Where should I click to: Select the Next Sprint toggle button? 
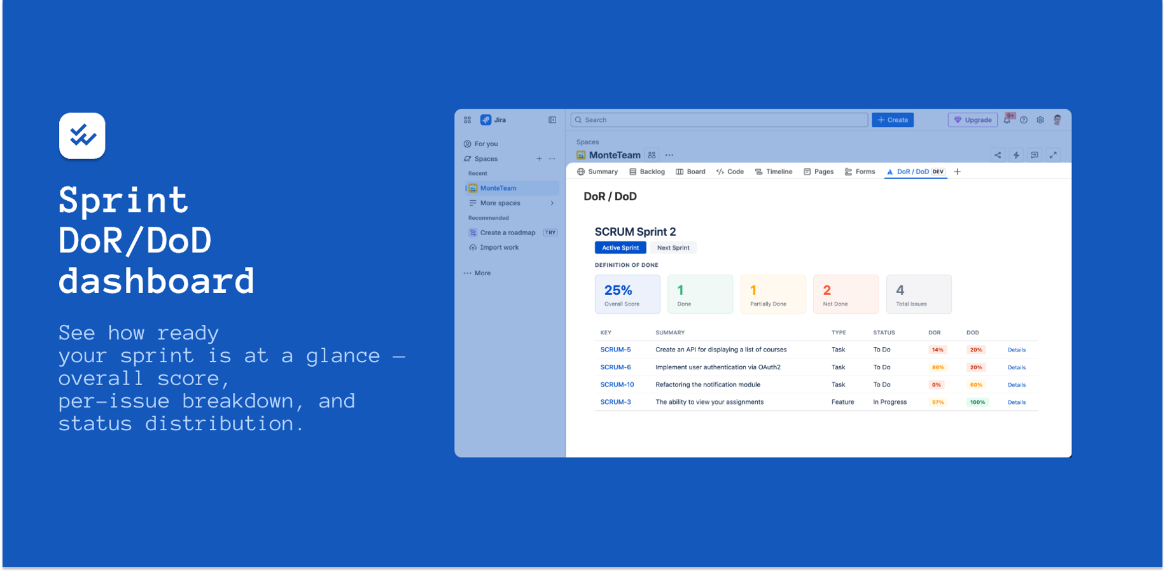pos(673,248)
